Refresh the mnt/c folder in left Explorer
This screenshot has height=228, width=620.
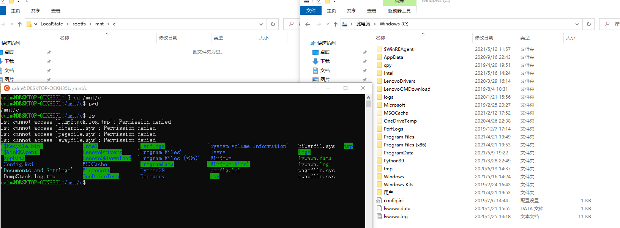pos(273,24)
